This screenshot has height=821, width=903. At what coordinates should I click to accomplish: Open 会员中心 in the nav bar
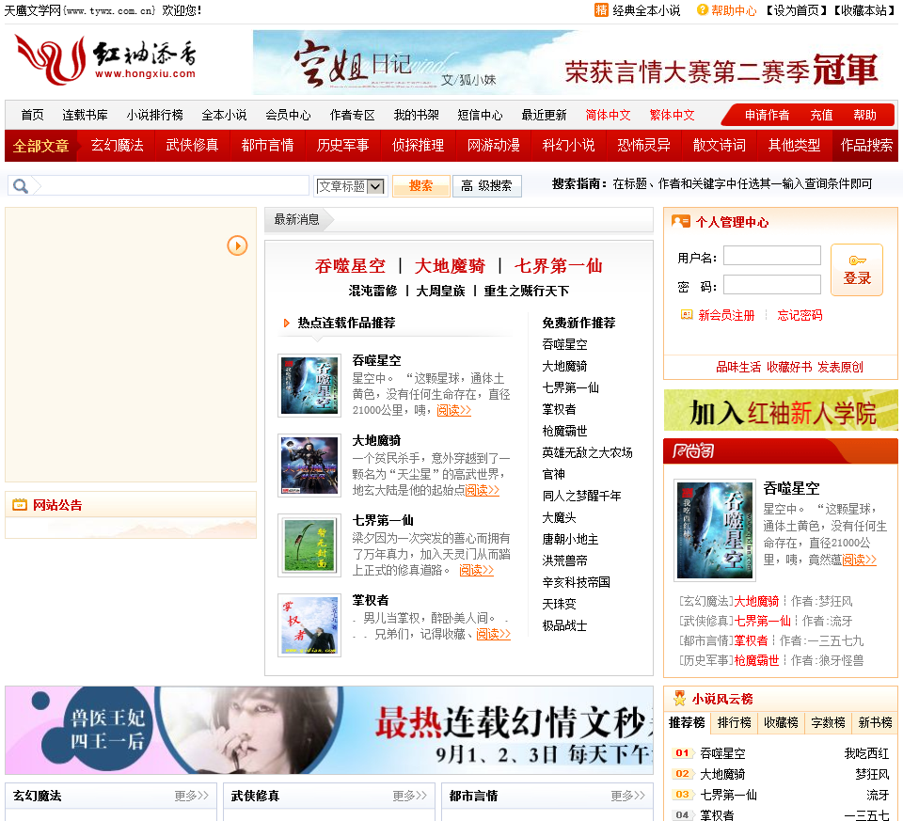(288, 115)
